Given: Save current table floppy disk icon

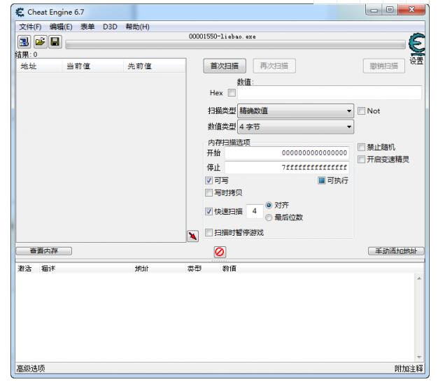Looking at the screenshot, I should click(55, 42).
